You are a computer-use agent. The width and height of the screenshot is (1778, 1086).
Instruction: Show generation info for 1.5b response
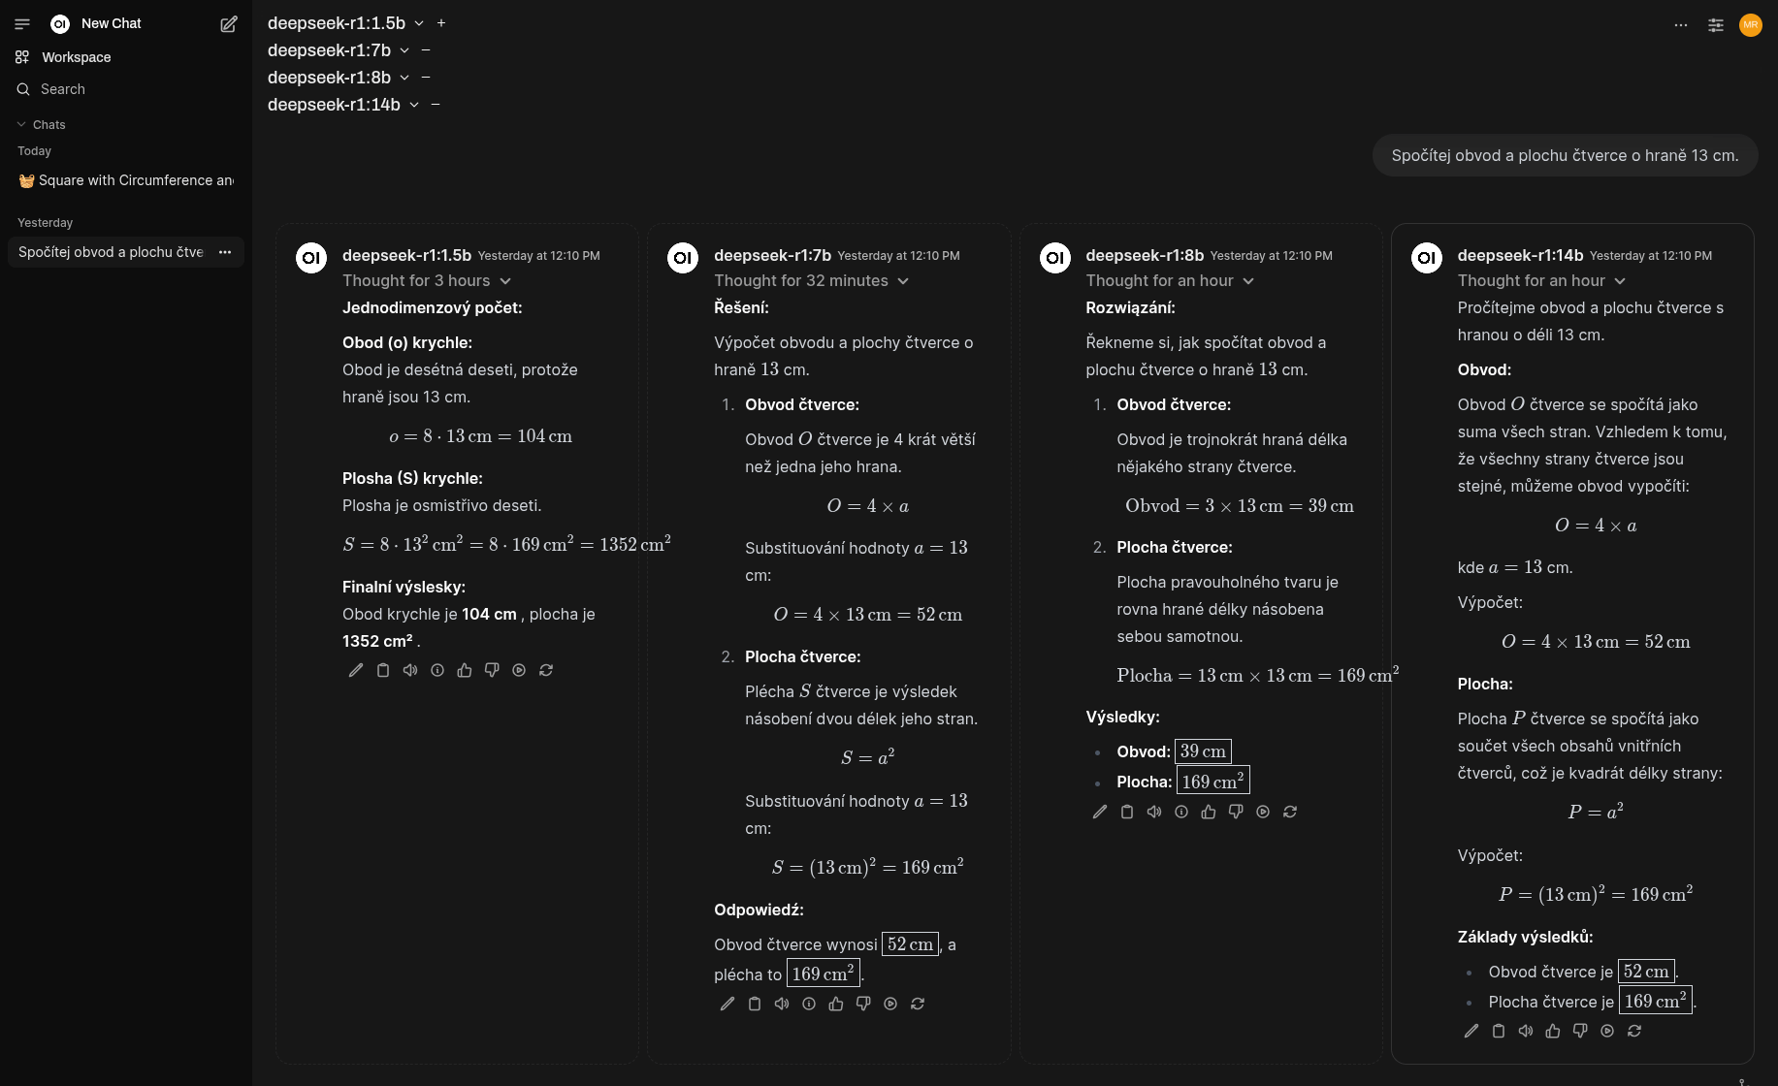tap(437, 670)
